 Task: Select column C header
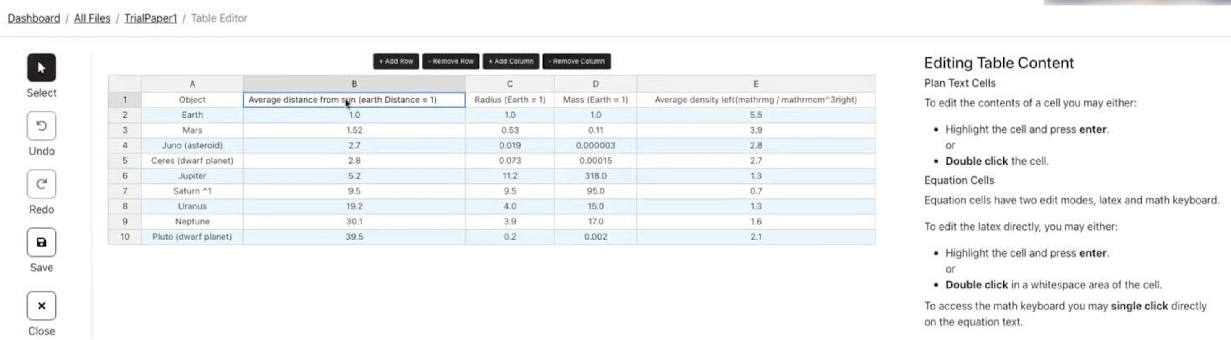coord(510,84)
